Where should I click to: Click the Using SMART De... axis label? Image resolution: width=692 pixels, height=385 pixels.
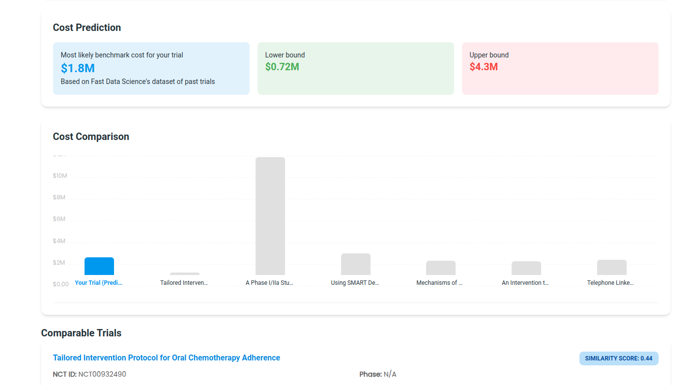pyautogui.click(x=355, y=282)
